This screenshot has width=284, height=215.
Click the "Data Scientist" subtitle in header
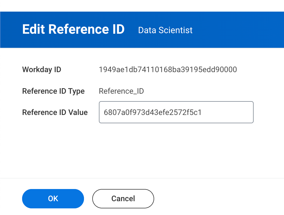click(x=165, y=30)
